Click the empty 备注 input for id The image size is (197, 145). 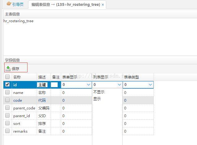coord(54,85)
